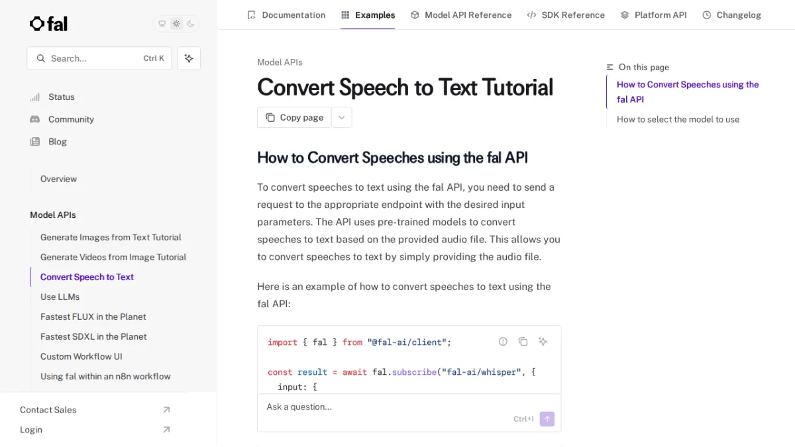Viewport: 795px width, 447px height.
Task: Click the Copy page button
Action: click(294, 117)
